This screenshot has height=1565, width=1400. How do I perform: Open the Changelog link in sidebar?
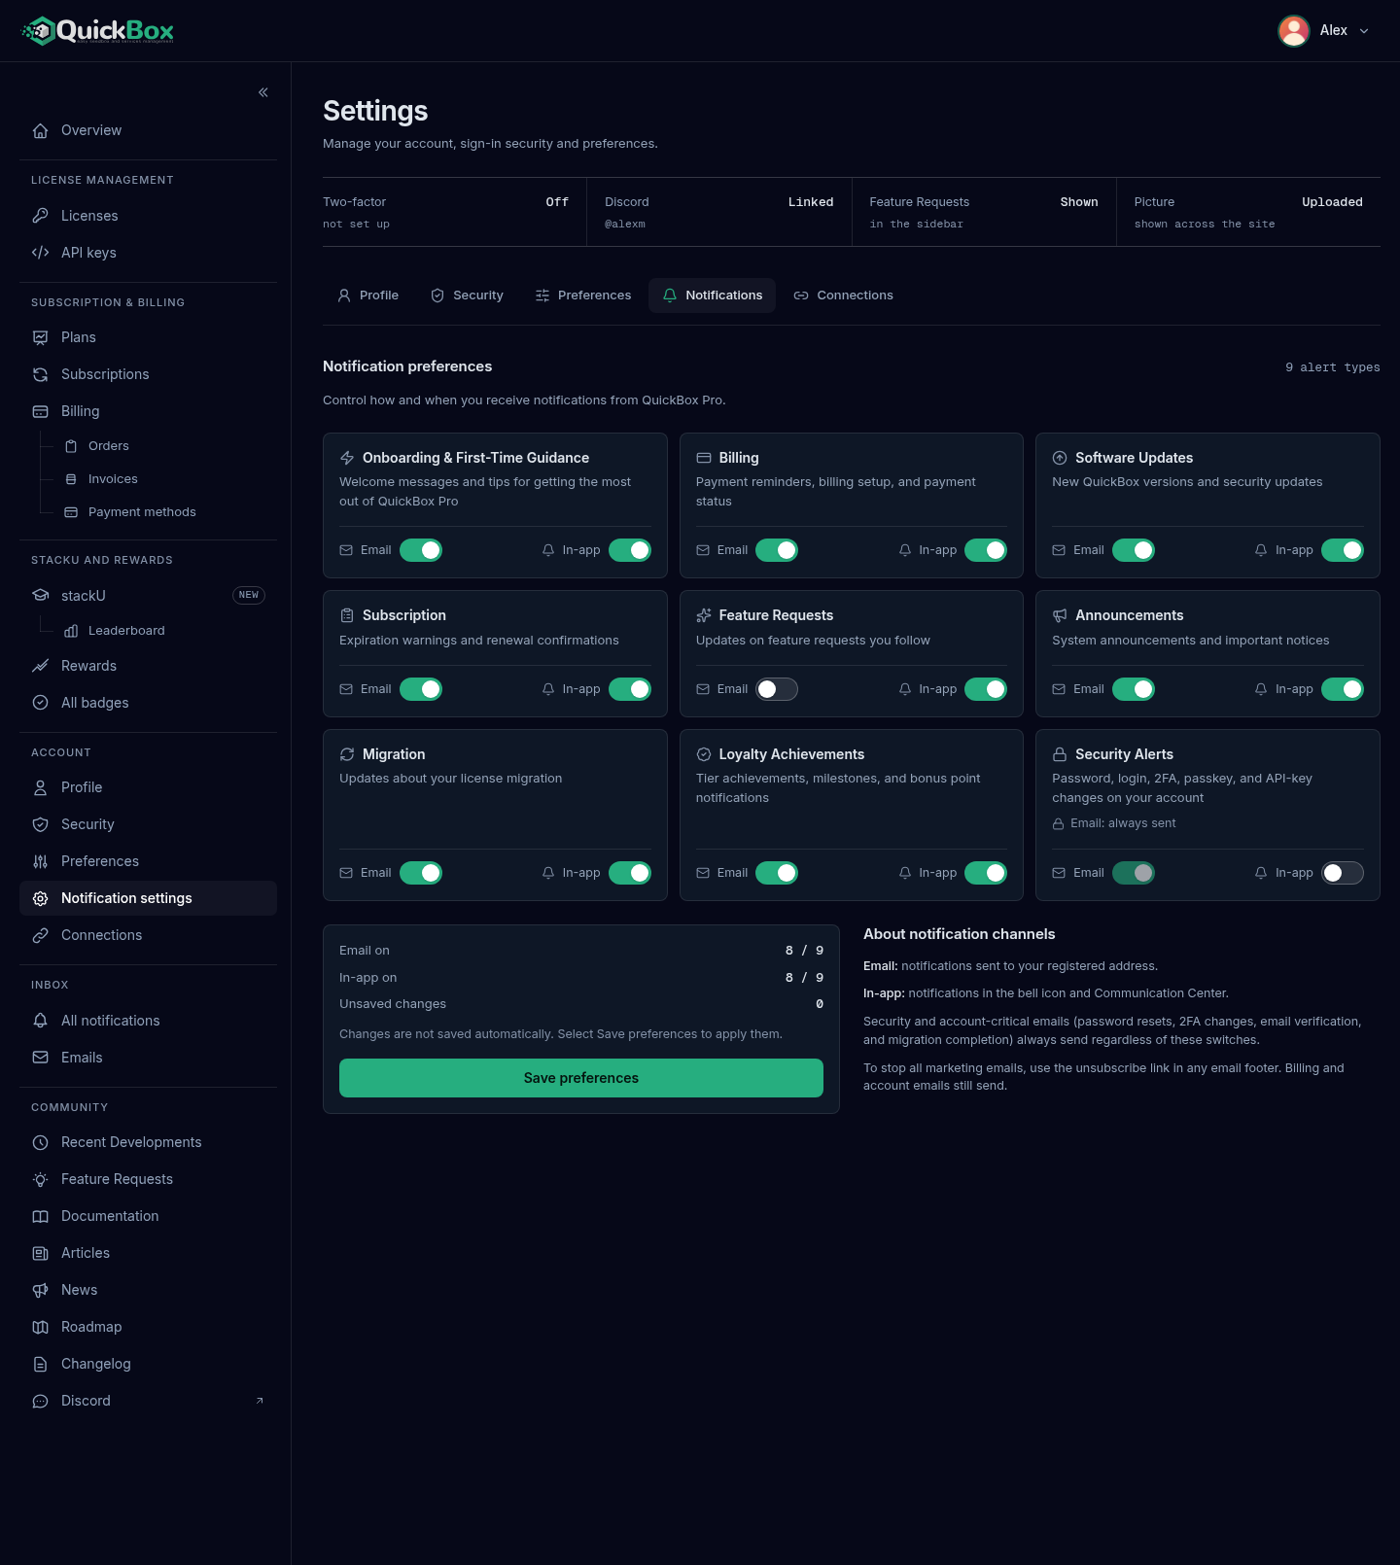pyautogui.click(x=148, y=1364)
